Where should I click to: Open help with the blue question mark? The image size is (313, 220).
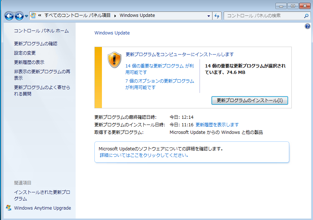point(307,26)
